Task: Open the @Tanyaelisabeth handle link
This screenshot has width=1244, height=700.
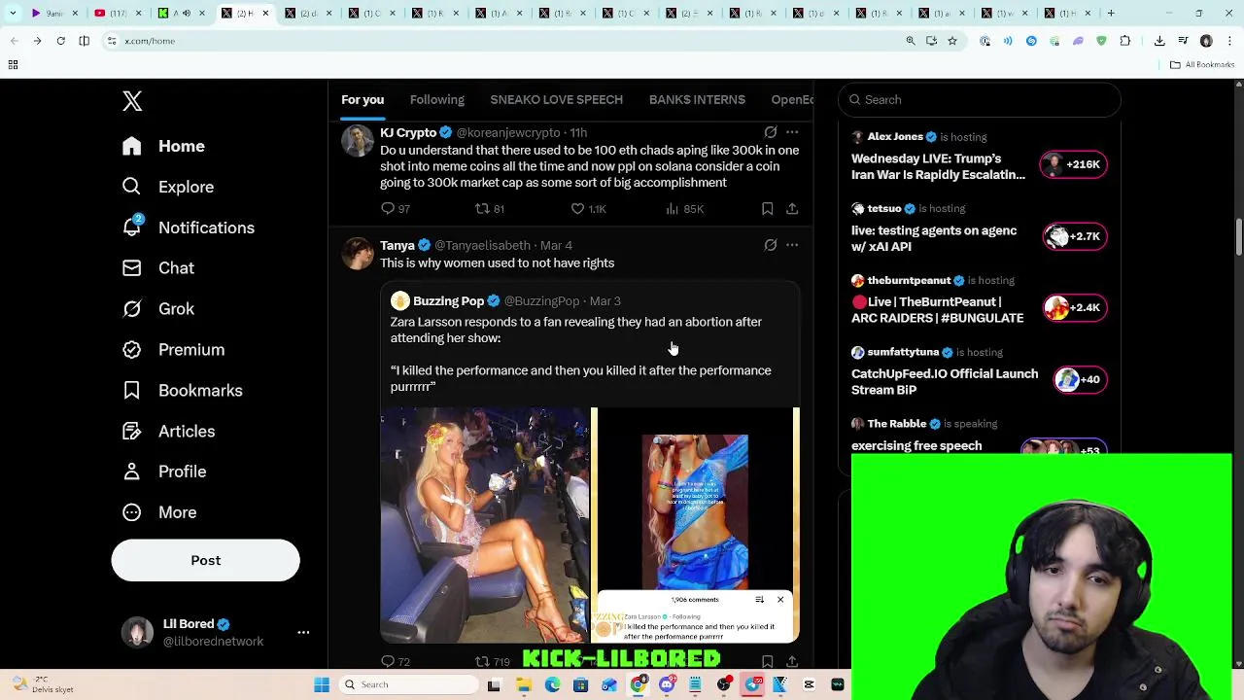Action: pos(482,245)
